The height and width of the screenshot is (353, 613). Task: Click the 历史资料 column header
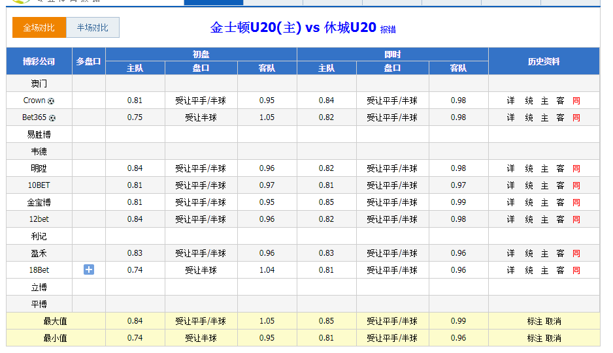tap(544, 61)
